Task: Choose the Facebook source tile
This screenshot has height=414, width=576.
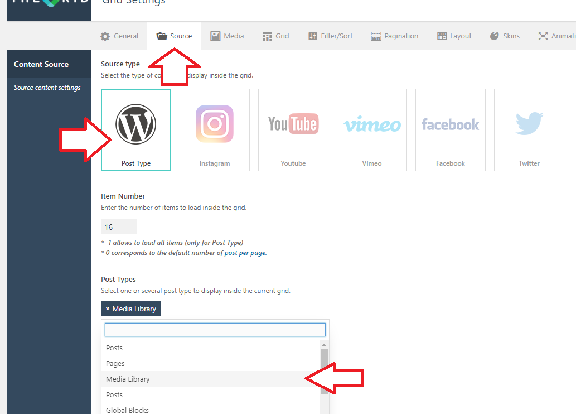Action: click(451, 130)
